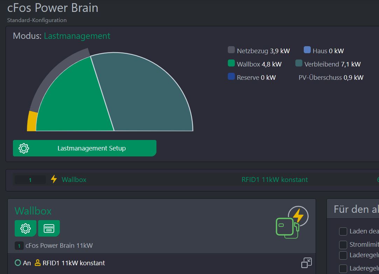Viewport: 379px width, 274px height.
Task: Open the Lastmanagement Setup button
Action: pyautogui.click(x=85, y=148)
